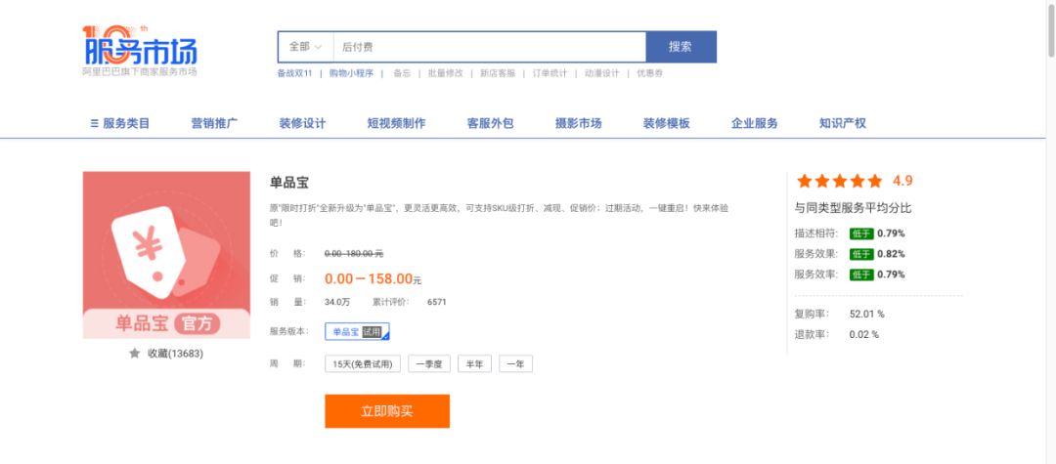Select the 单品宝 试用 service version
This screenshot has height=464, width=1056.
click(x=357, y=331)
